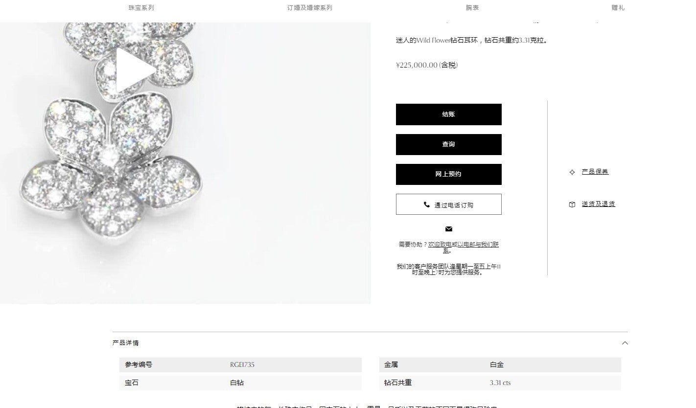Click the diamond icon beside 产品保养
Image resolution: width=696 pixels, height=408 pixels.
click(572, 172)
